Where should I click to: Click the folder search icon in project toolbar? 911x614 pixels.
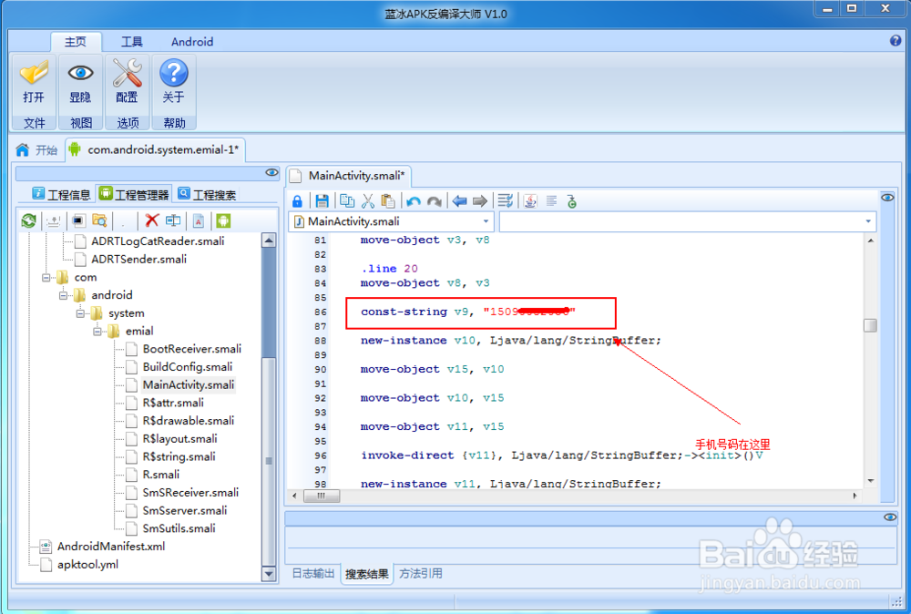[99, 220]
